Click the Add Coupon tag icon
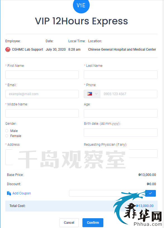The height and width of the screenshot is (228, 164). 9,193
